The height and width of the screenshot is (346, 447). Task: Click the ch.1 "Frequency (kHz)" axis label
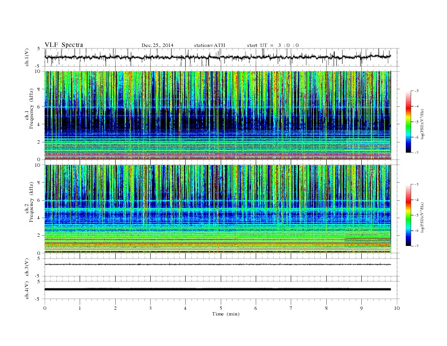click(x=32, y=109)
